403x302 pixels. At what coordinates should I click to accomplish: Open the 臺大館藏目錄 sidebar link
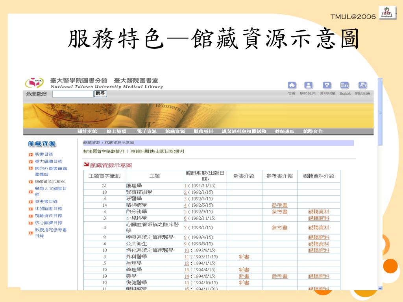click(48, 162)
